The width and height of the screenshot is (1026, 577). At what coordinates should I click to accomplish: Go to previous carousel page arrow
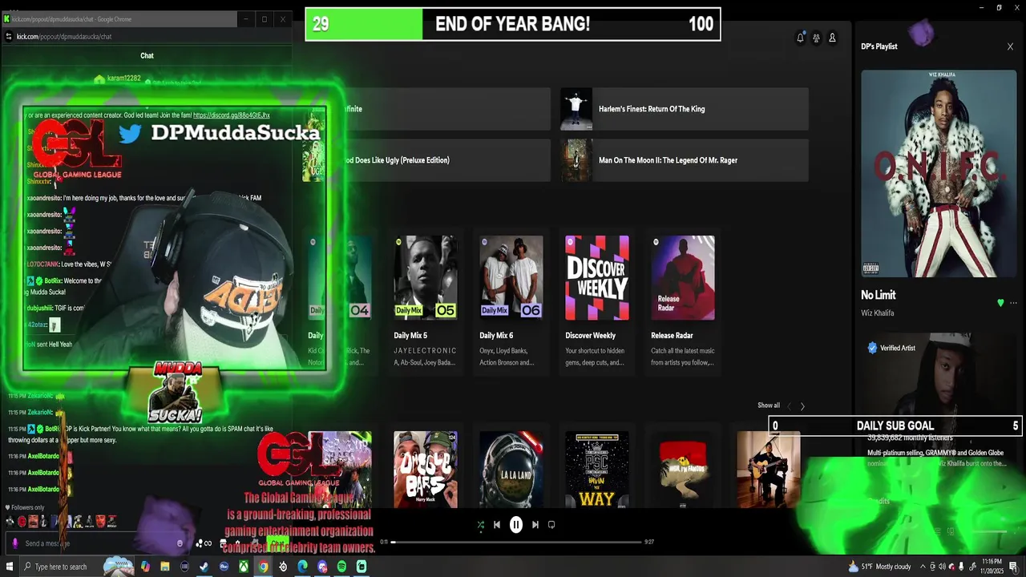click(789, 406)
